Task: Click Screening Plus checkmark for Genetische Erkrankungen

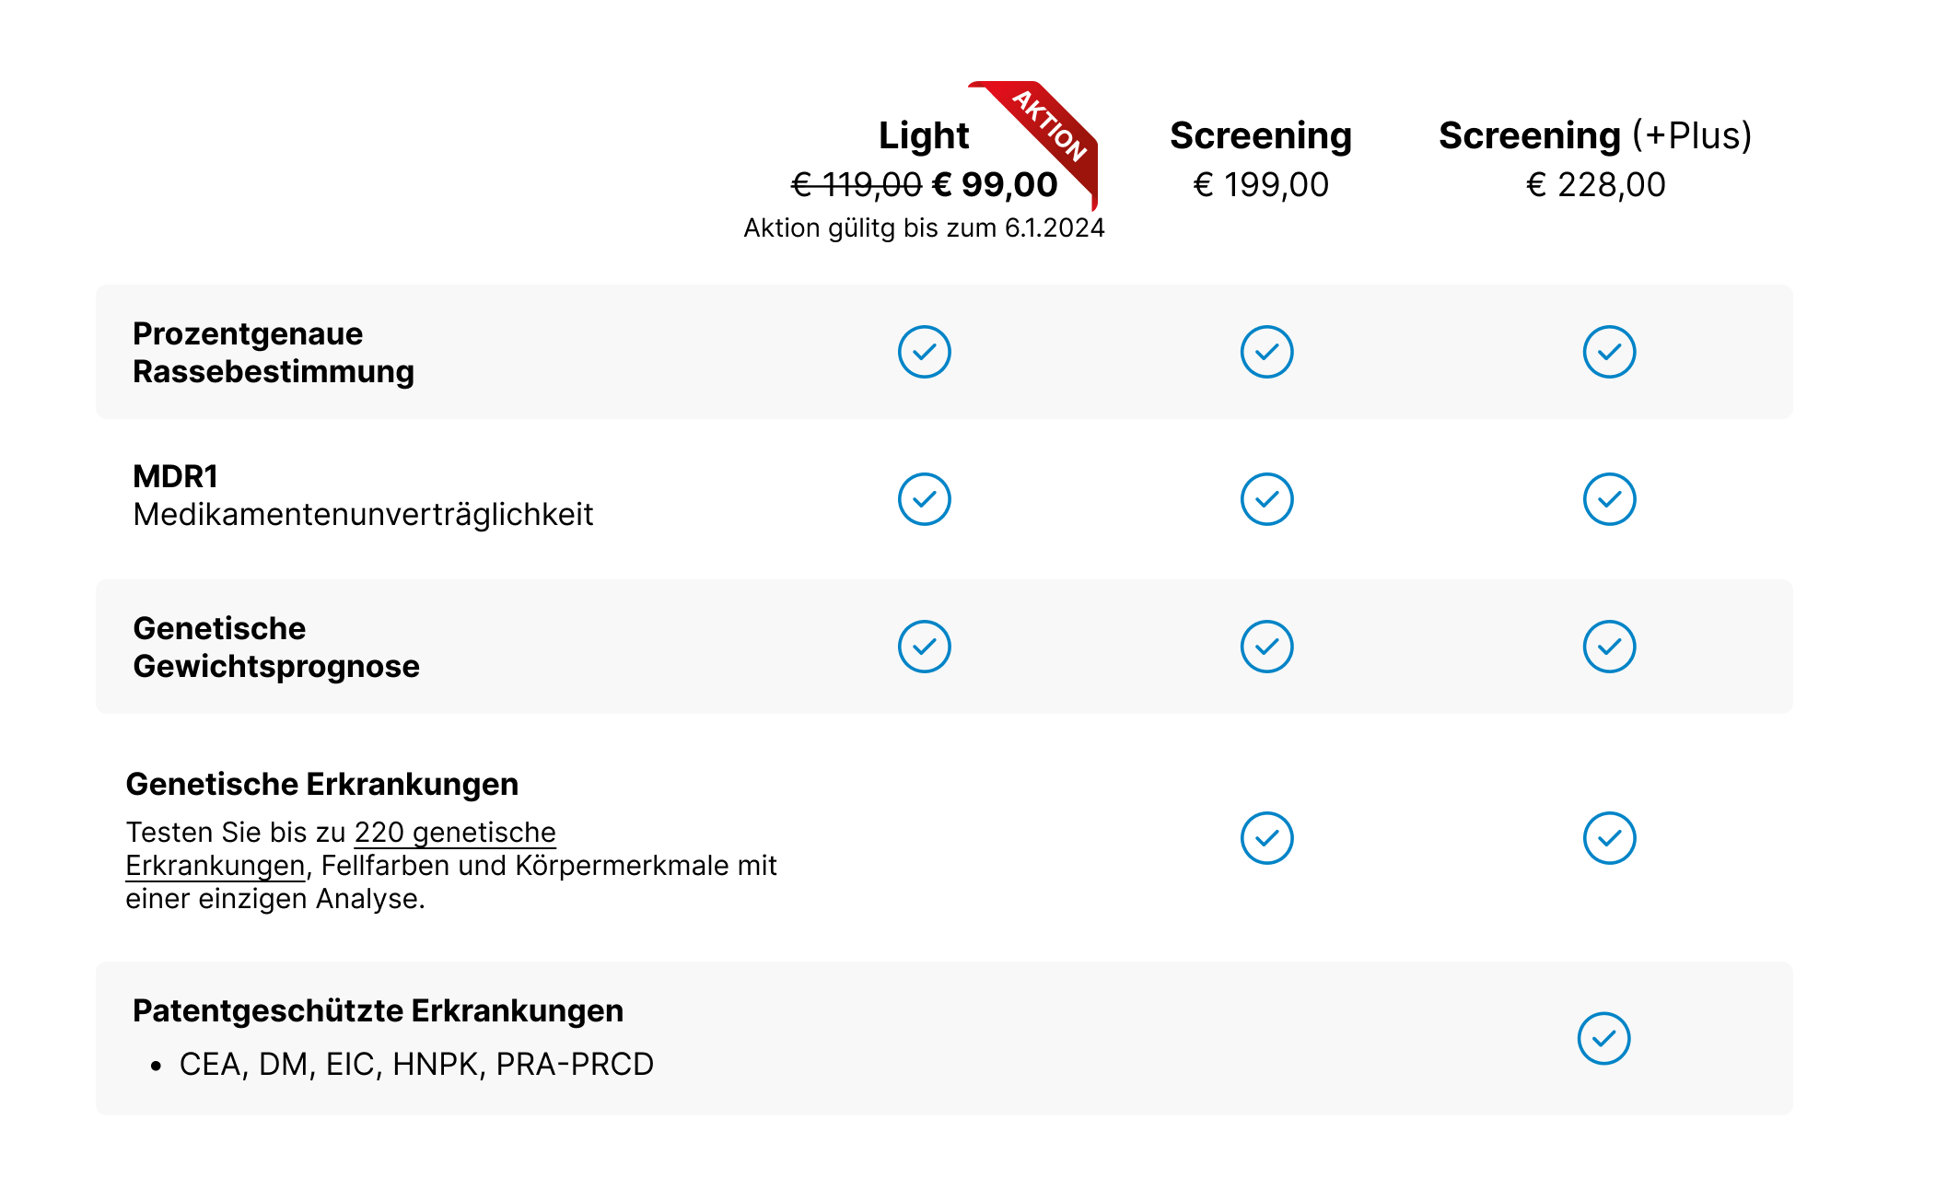Action: (1609, 838)
